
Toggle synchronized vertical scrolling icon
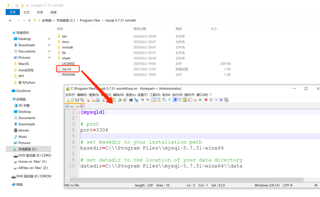[153, 100]
